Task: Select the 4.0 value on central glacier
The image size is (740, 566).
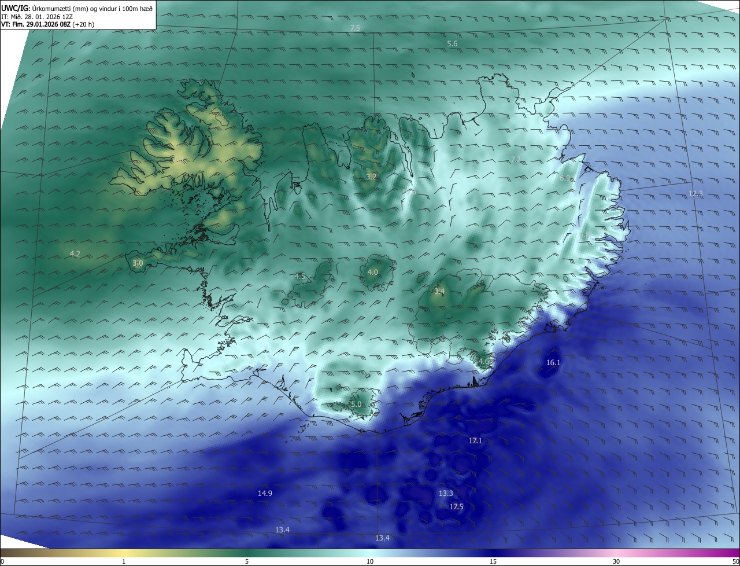Action: pos(373,272)
